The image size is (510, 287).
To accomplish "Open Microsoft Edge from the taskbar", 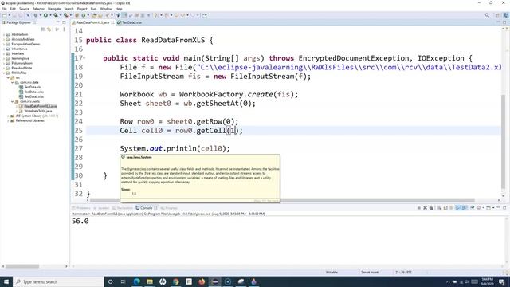I will [x=136, y=281].
